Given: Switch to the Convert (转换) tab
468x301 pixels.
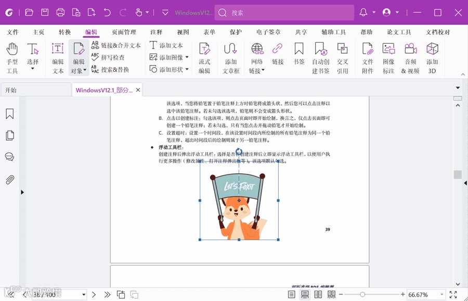Looking at the screenshot, I should (x=65, y=32).
